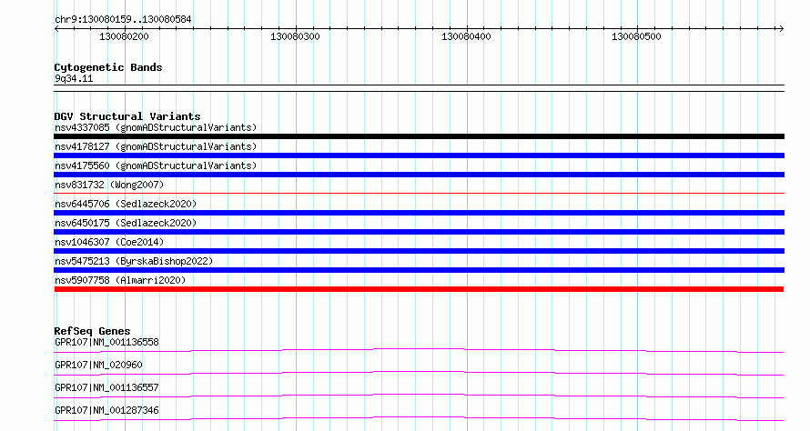This screenshot has height=431, width=810.
Task: Open the nsv1046307 (Coe2014) label
Action: tap(109, 242)
